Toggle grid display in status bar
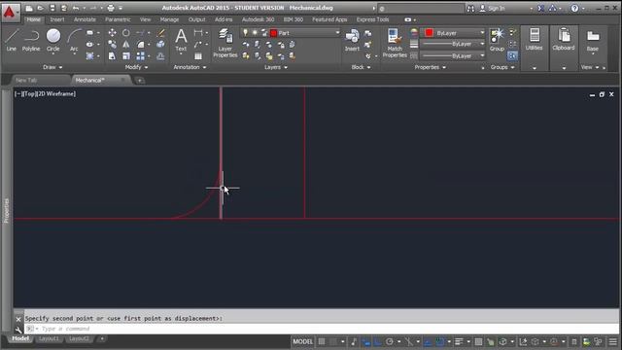The height and width of the screenshot is (350, 622). (322, 341)
